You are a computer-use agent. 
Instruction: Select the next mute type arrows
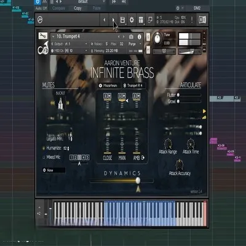click(68, 103)
